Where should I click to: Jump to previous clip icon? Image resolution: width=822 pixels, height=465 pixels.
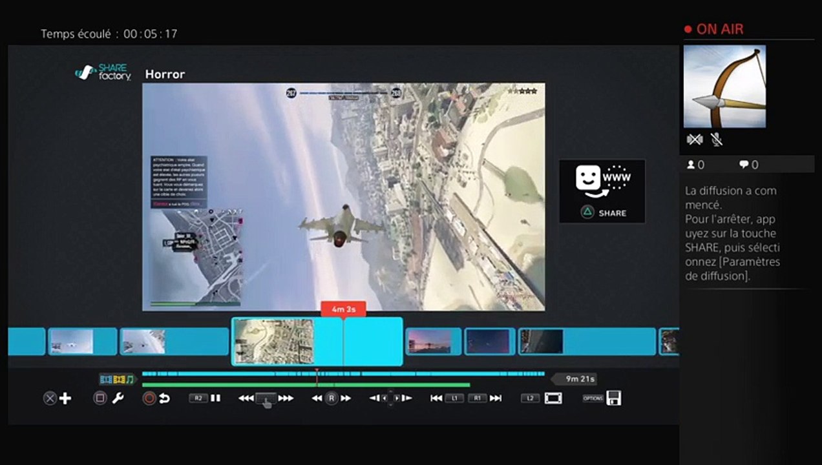coord(436,398)
